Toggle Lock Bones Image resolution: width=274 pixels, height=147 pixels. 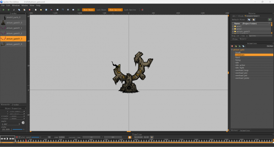coord(101,10)
